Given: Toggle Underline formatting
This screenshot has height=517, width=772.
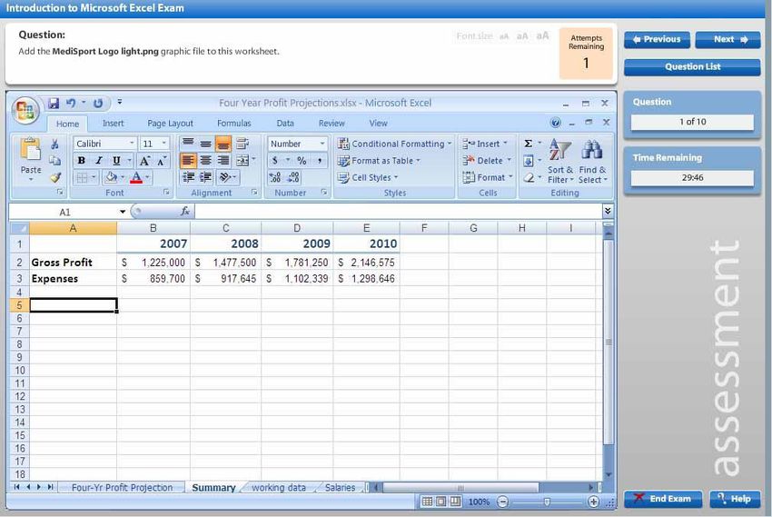Looking at the screenshot, I should tap(116, 161).
